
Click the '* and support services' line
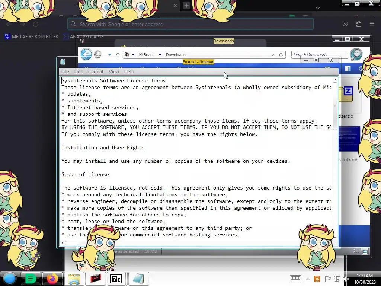coord(94,114)
